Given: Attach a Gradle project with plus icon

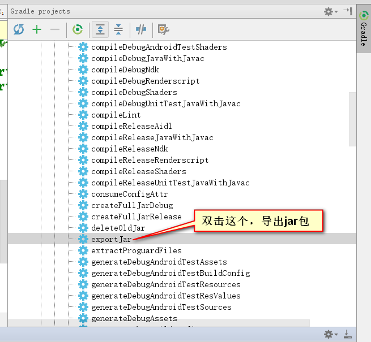Looking at the screenshot, I should click(37, 29).
